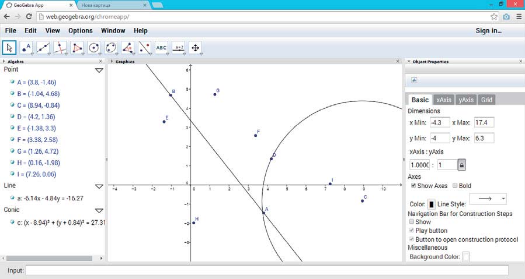Screen dimensions: 525x279
Task: Click the camera extension icon
Action: click(x=506, y=16)
